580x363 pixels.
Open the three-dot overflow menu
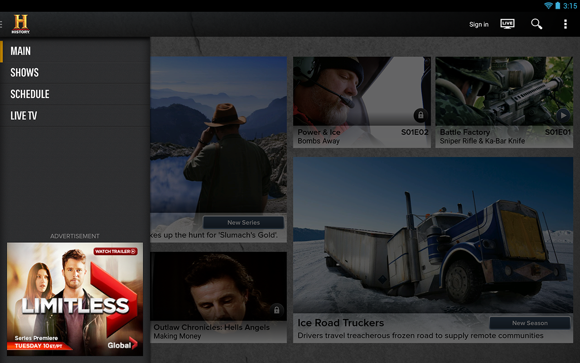click(565, 24)
